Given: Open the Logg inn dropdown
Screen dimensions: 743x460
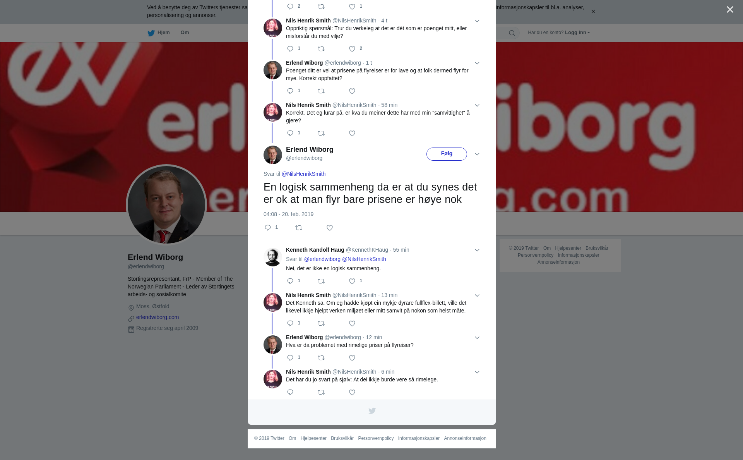Looking at the screenshot, I should tap(577, 33).
